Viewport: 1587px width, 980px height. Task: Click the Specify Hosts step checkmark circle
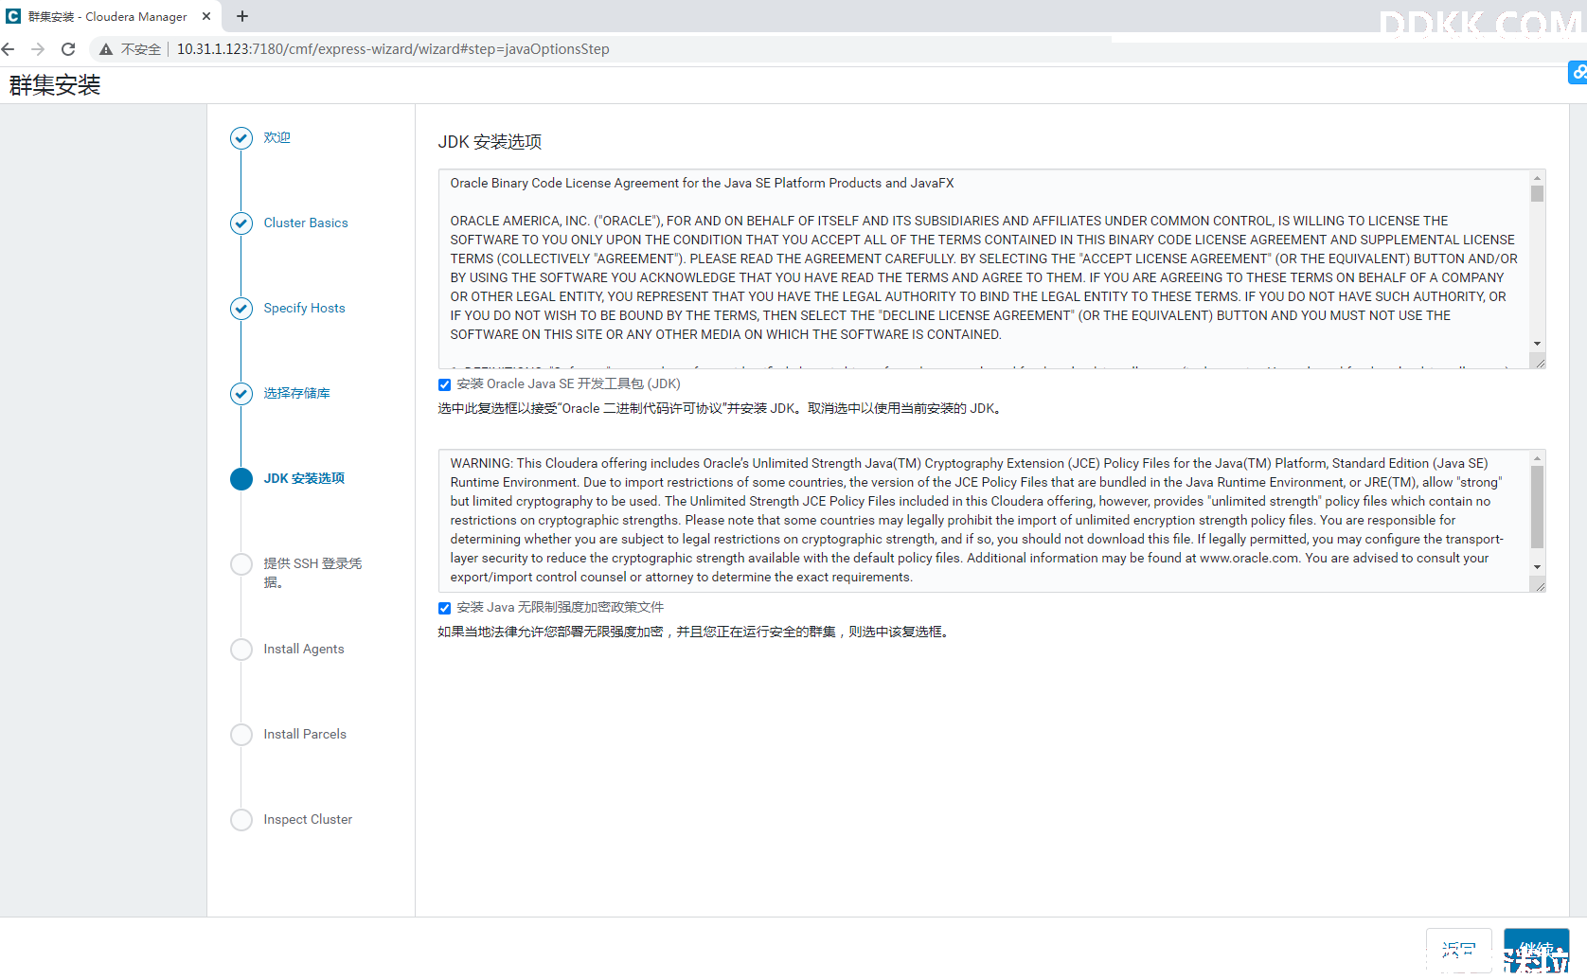pyautogui.click(x=241, y=309)
